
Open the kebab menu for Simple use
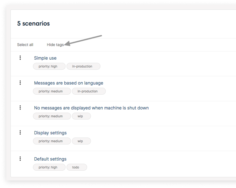point(20,58)
